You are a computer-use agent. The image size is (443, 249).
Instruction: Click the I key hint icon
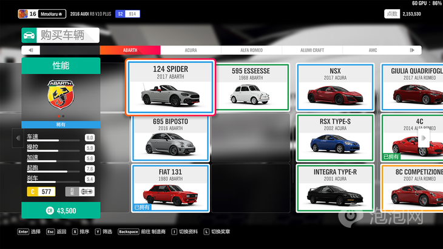pos(174,231)
